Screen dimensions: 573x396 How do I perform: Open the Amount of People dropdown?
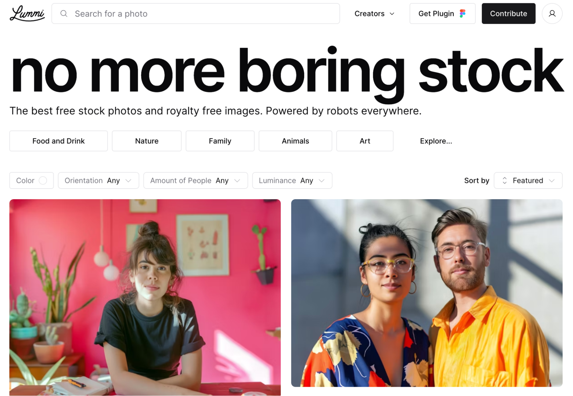pos(195,180)
